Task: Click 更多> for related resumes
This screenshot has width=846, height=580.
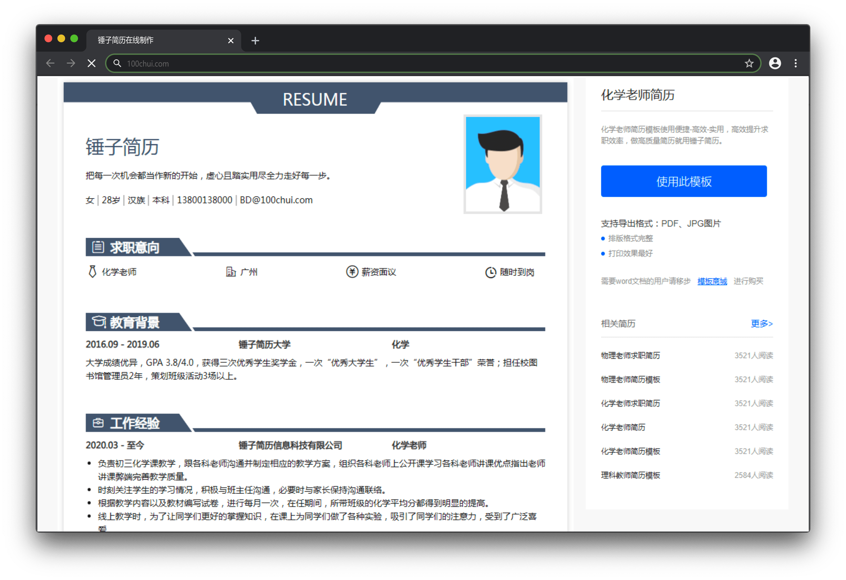Action: pyautogui.click(x=761, y=324)
